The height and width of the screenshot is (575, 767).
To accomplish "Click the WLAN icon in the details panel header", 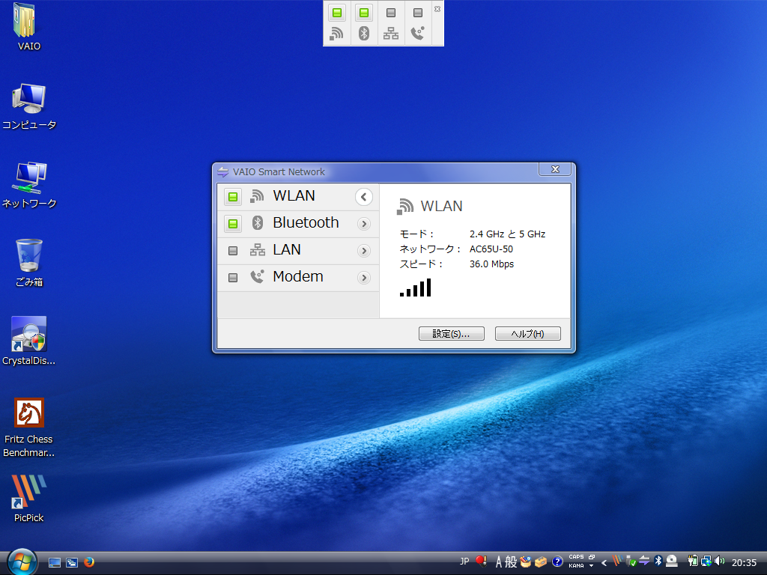I will click(405, 207).
